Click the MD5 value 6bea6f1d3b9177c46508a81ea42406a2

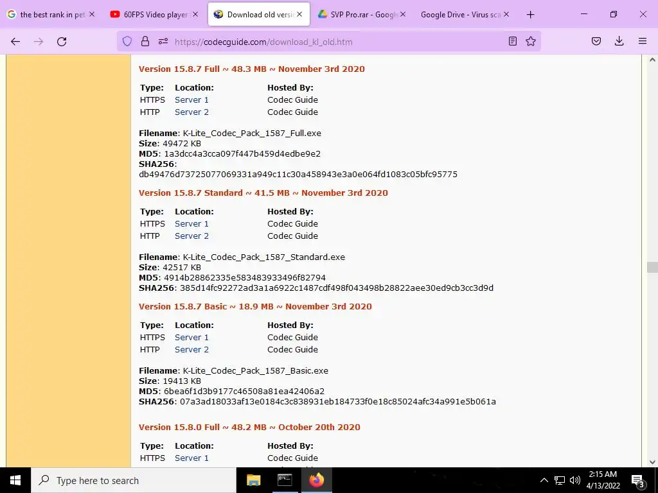click(244, 391)
